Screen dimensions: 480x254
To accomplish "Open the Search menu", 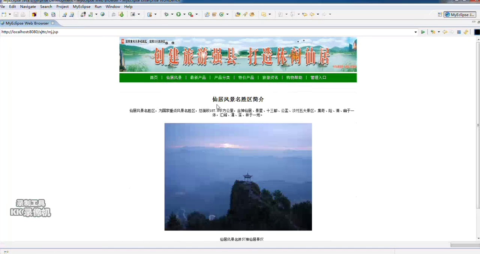I will 46,7.
